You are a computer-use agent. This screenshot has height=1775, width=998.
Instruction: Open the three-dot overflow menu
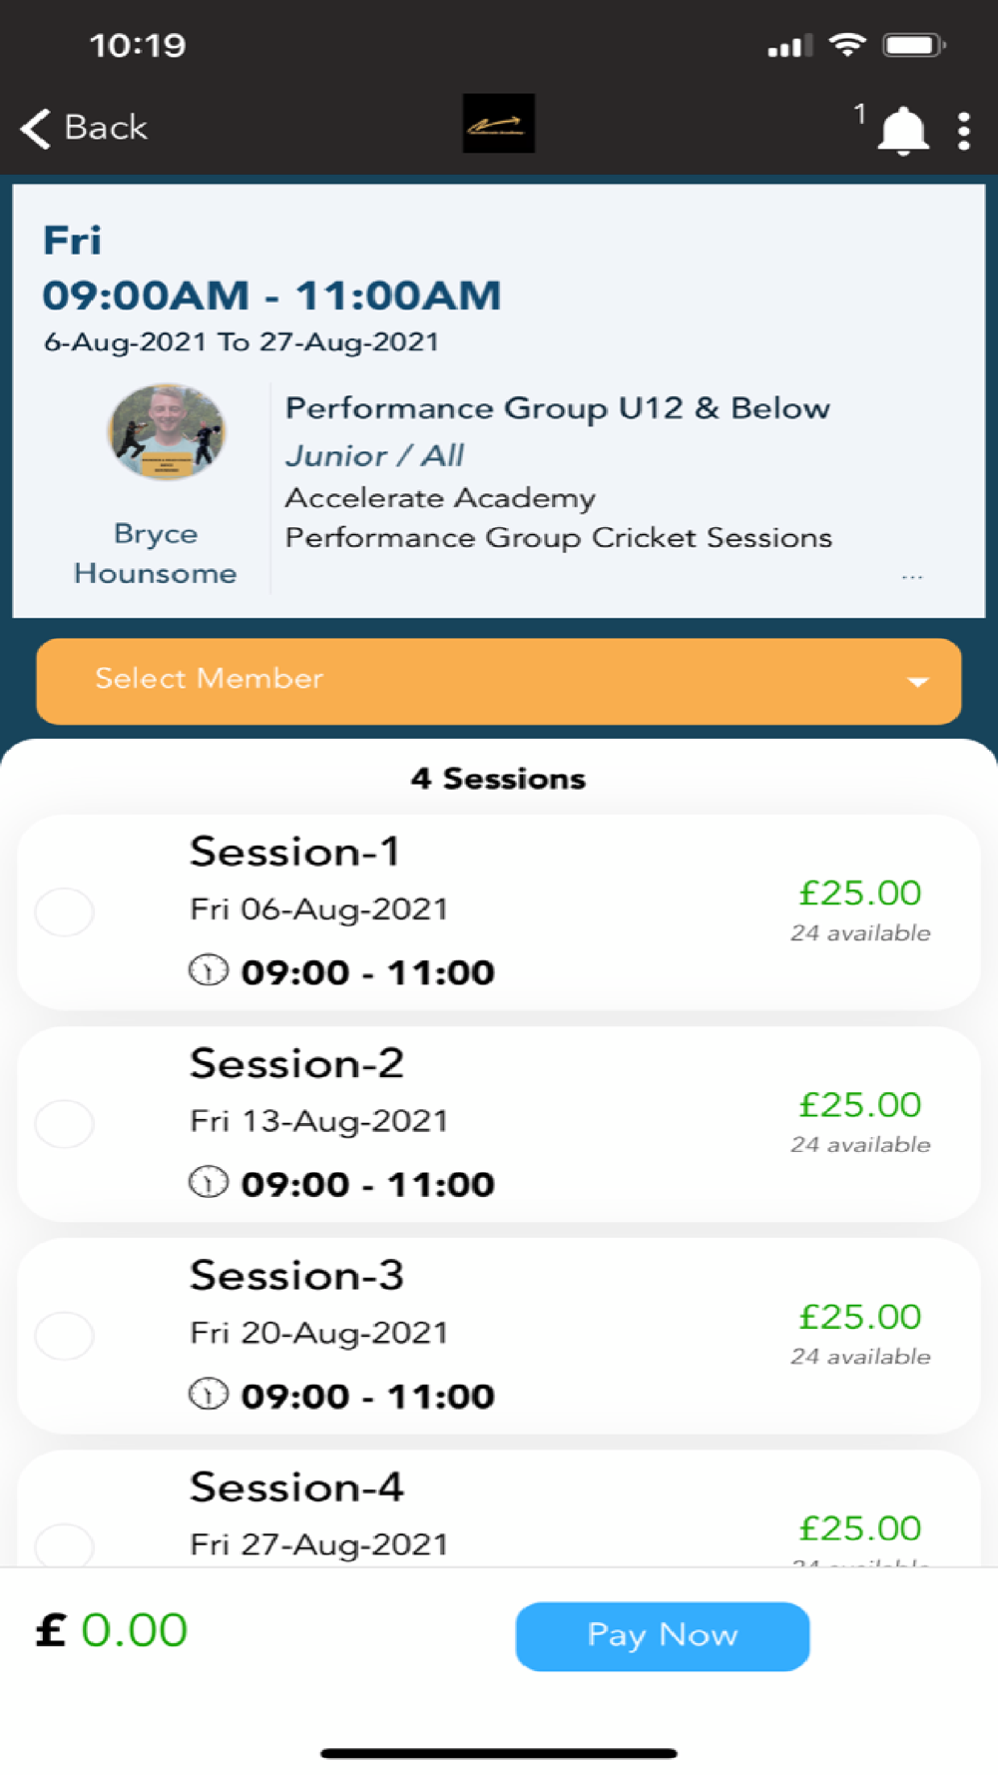point(963,131)
